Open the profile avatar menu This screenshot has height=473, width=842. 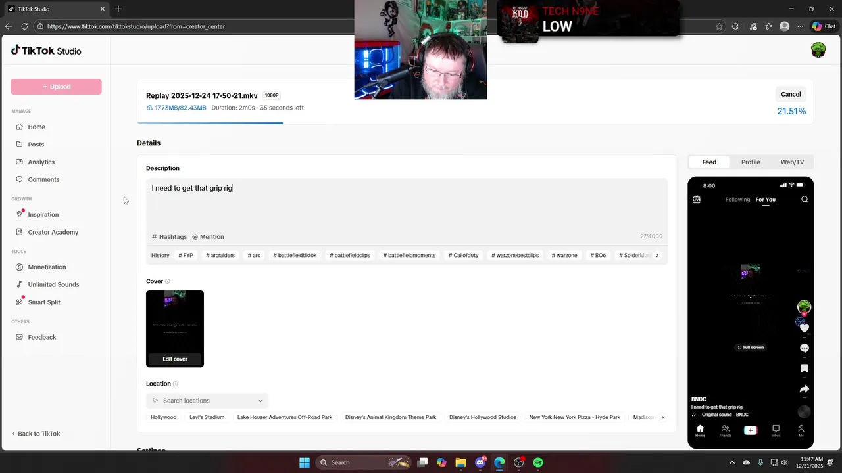click(818, 51)
